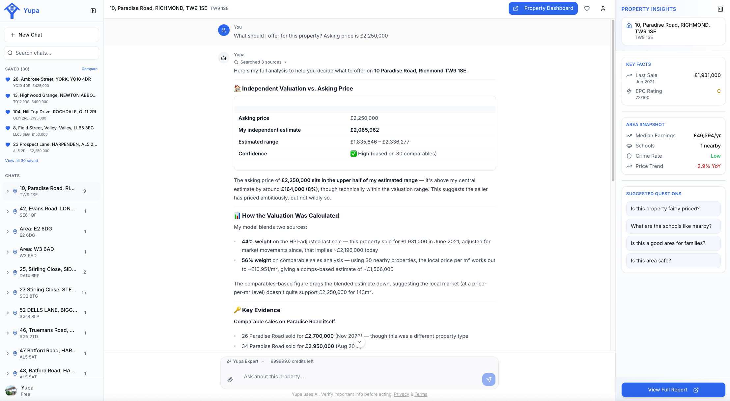Click the Last Sale £1,931,000 value
This screenshot has height=401, width=730.
(707, 75)
